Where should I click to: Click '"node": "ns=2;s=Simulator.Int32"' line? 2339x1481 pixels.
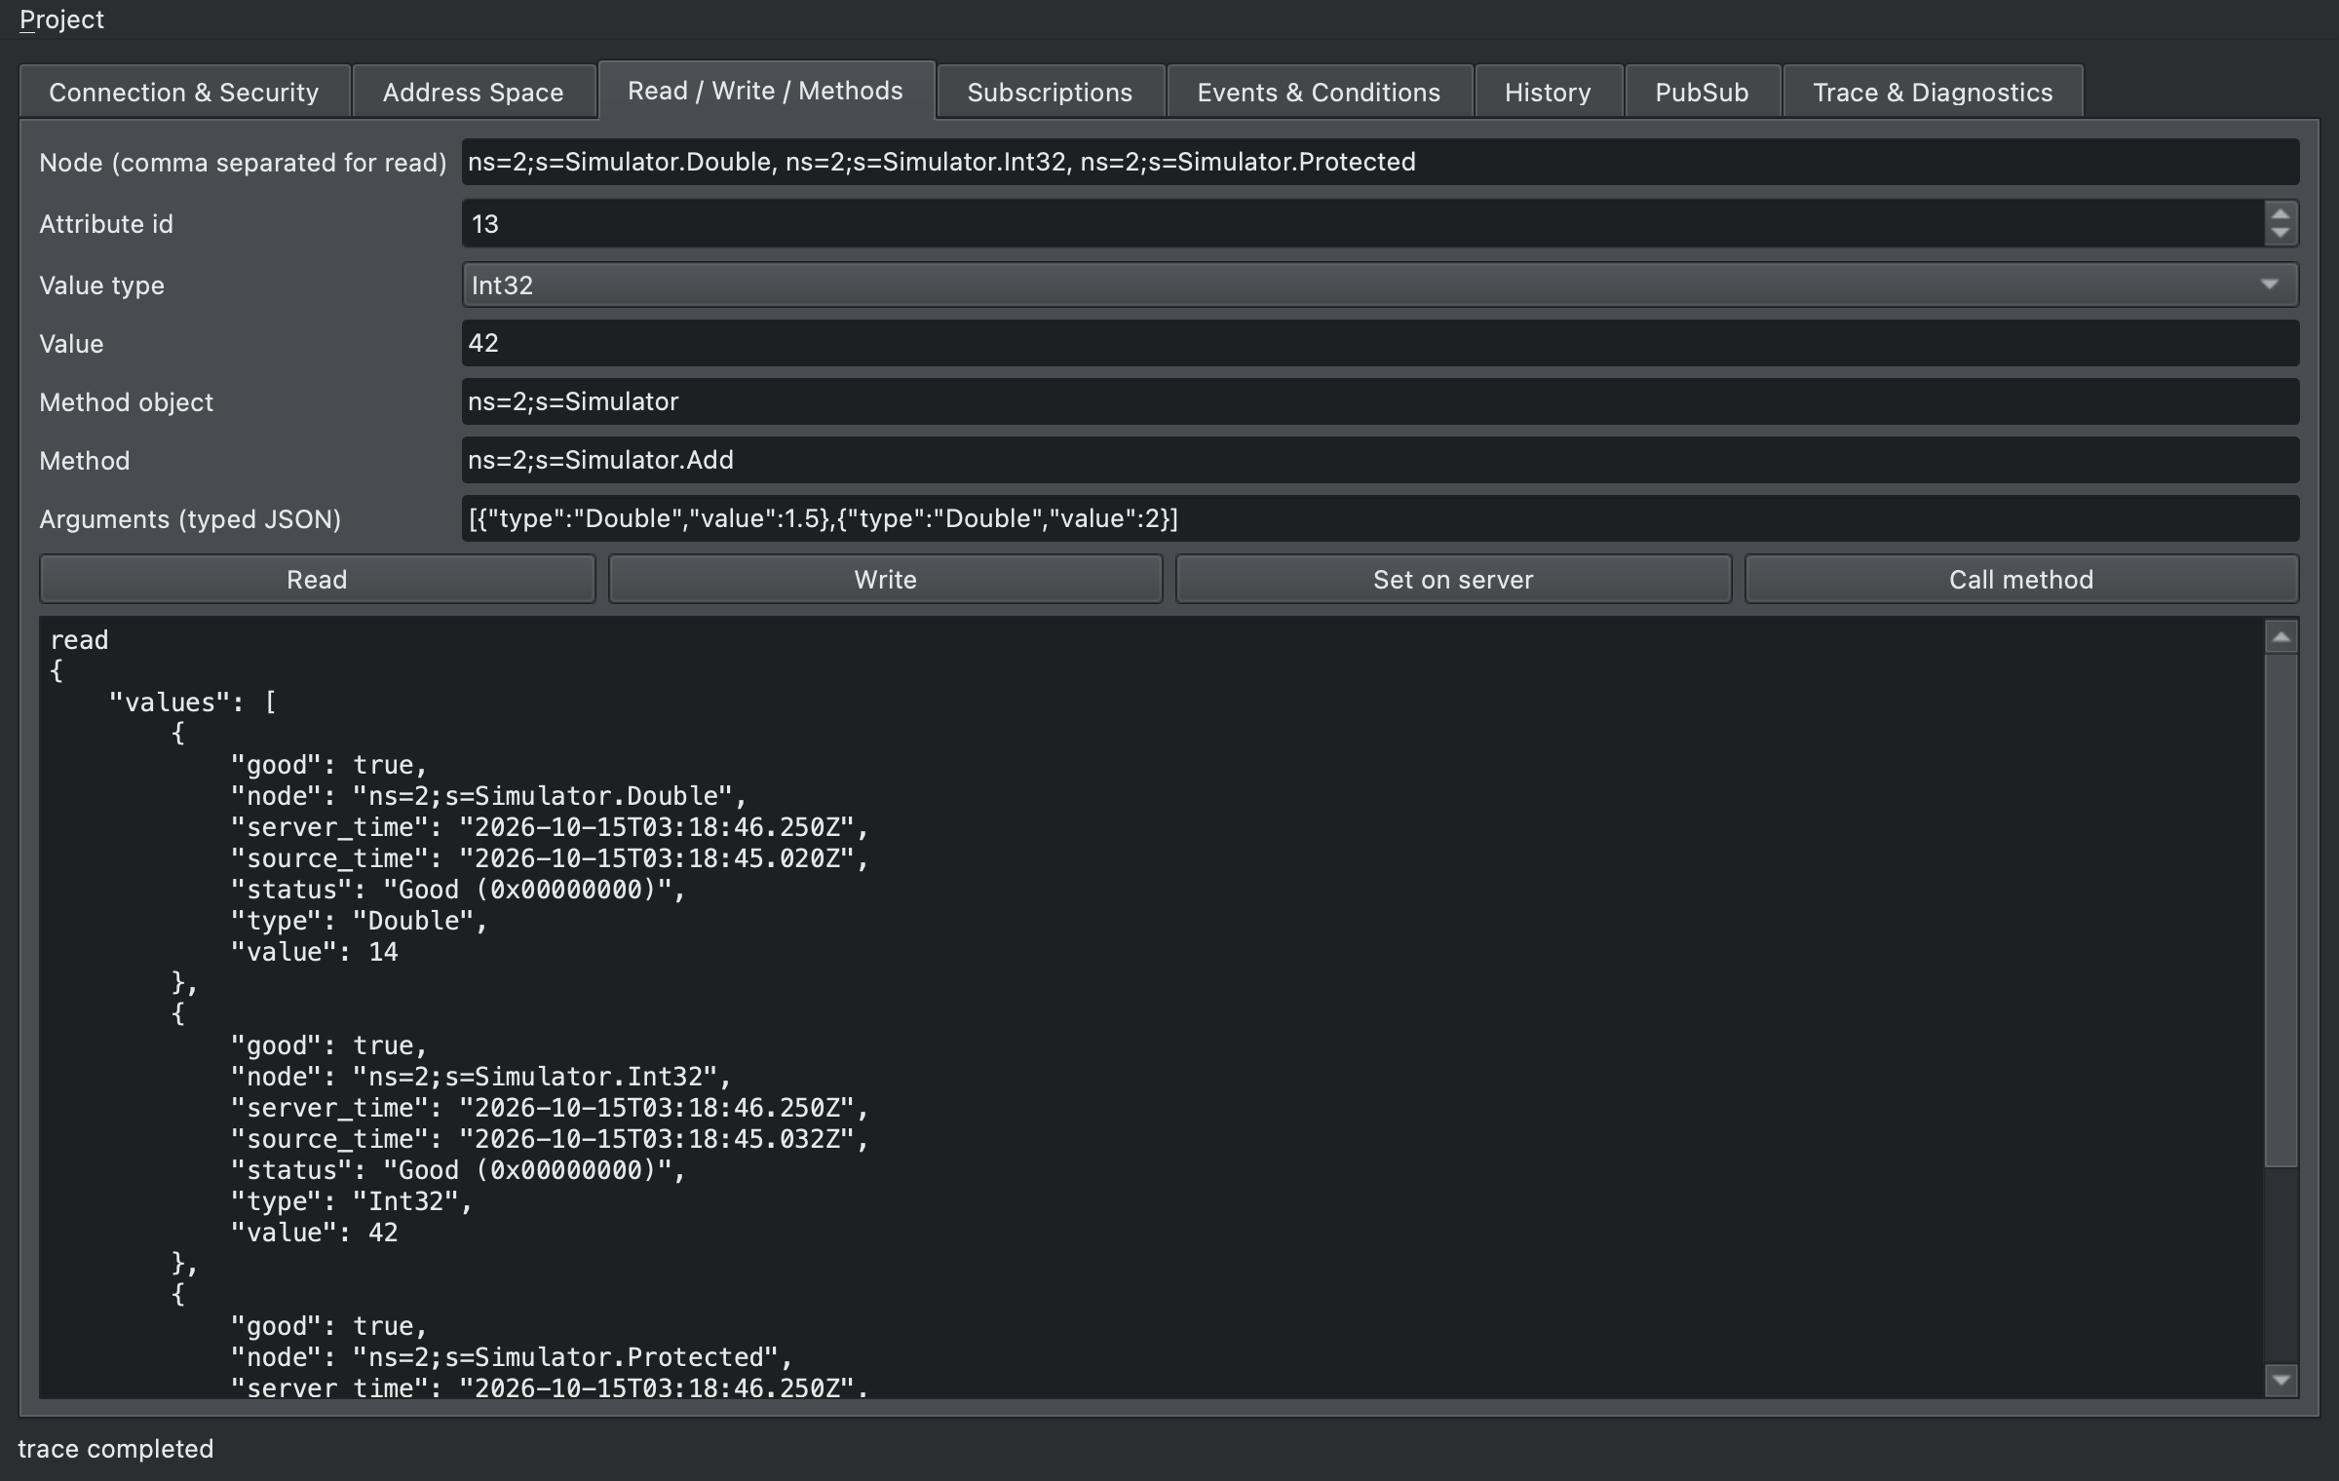point(480,1077)
